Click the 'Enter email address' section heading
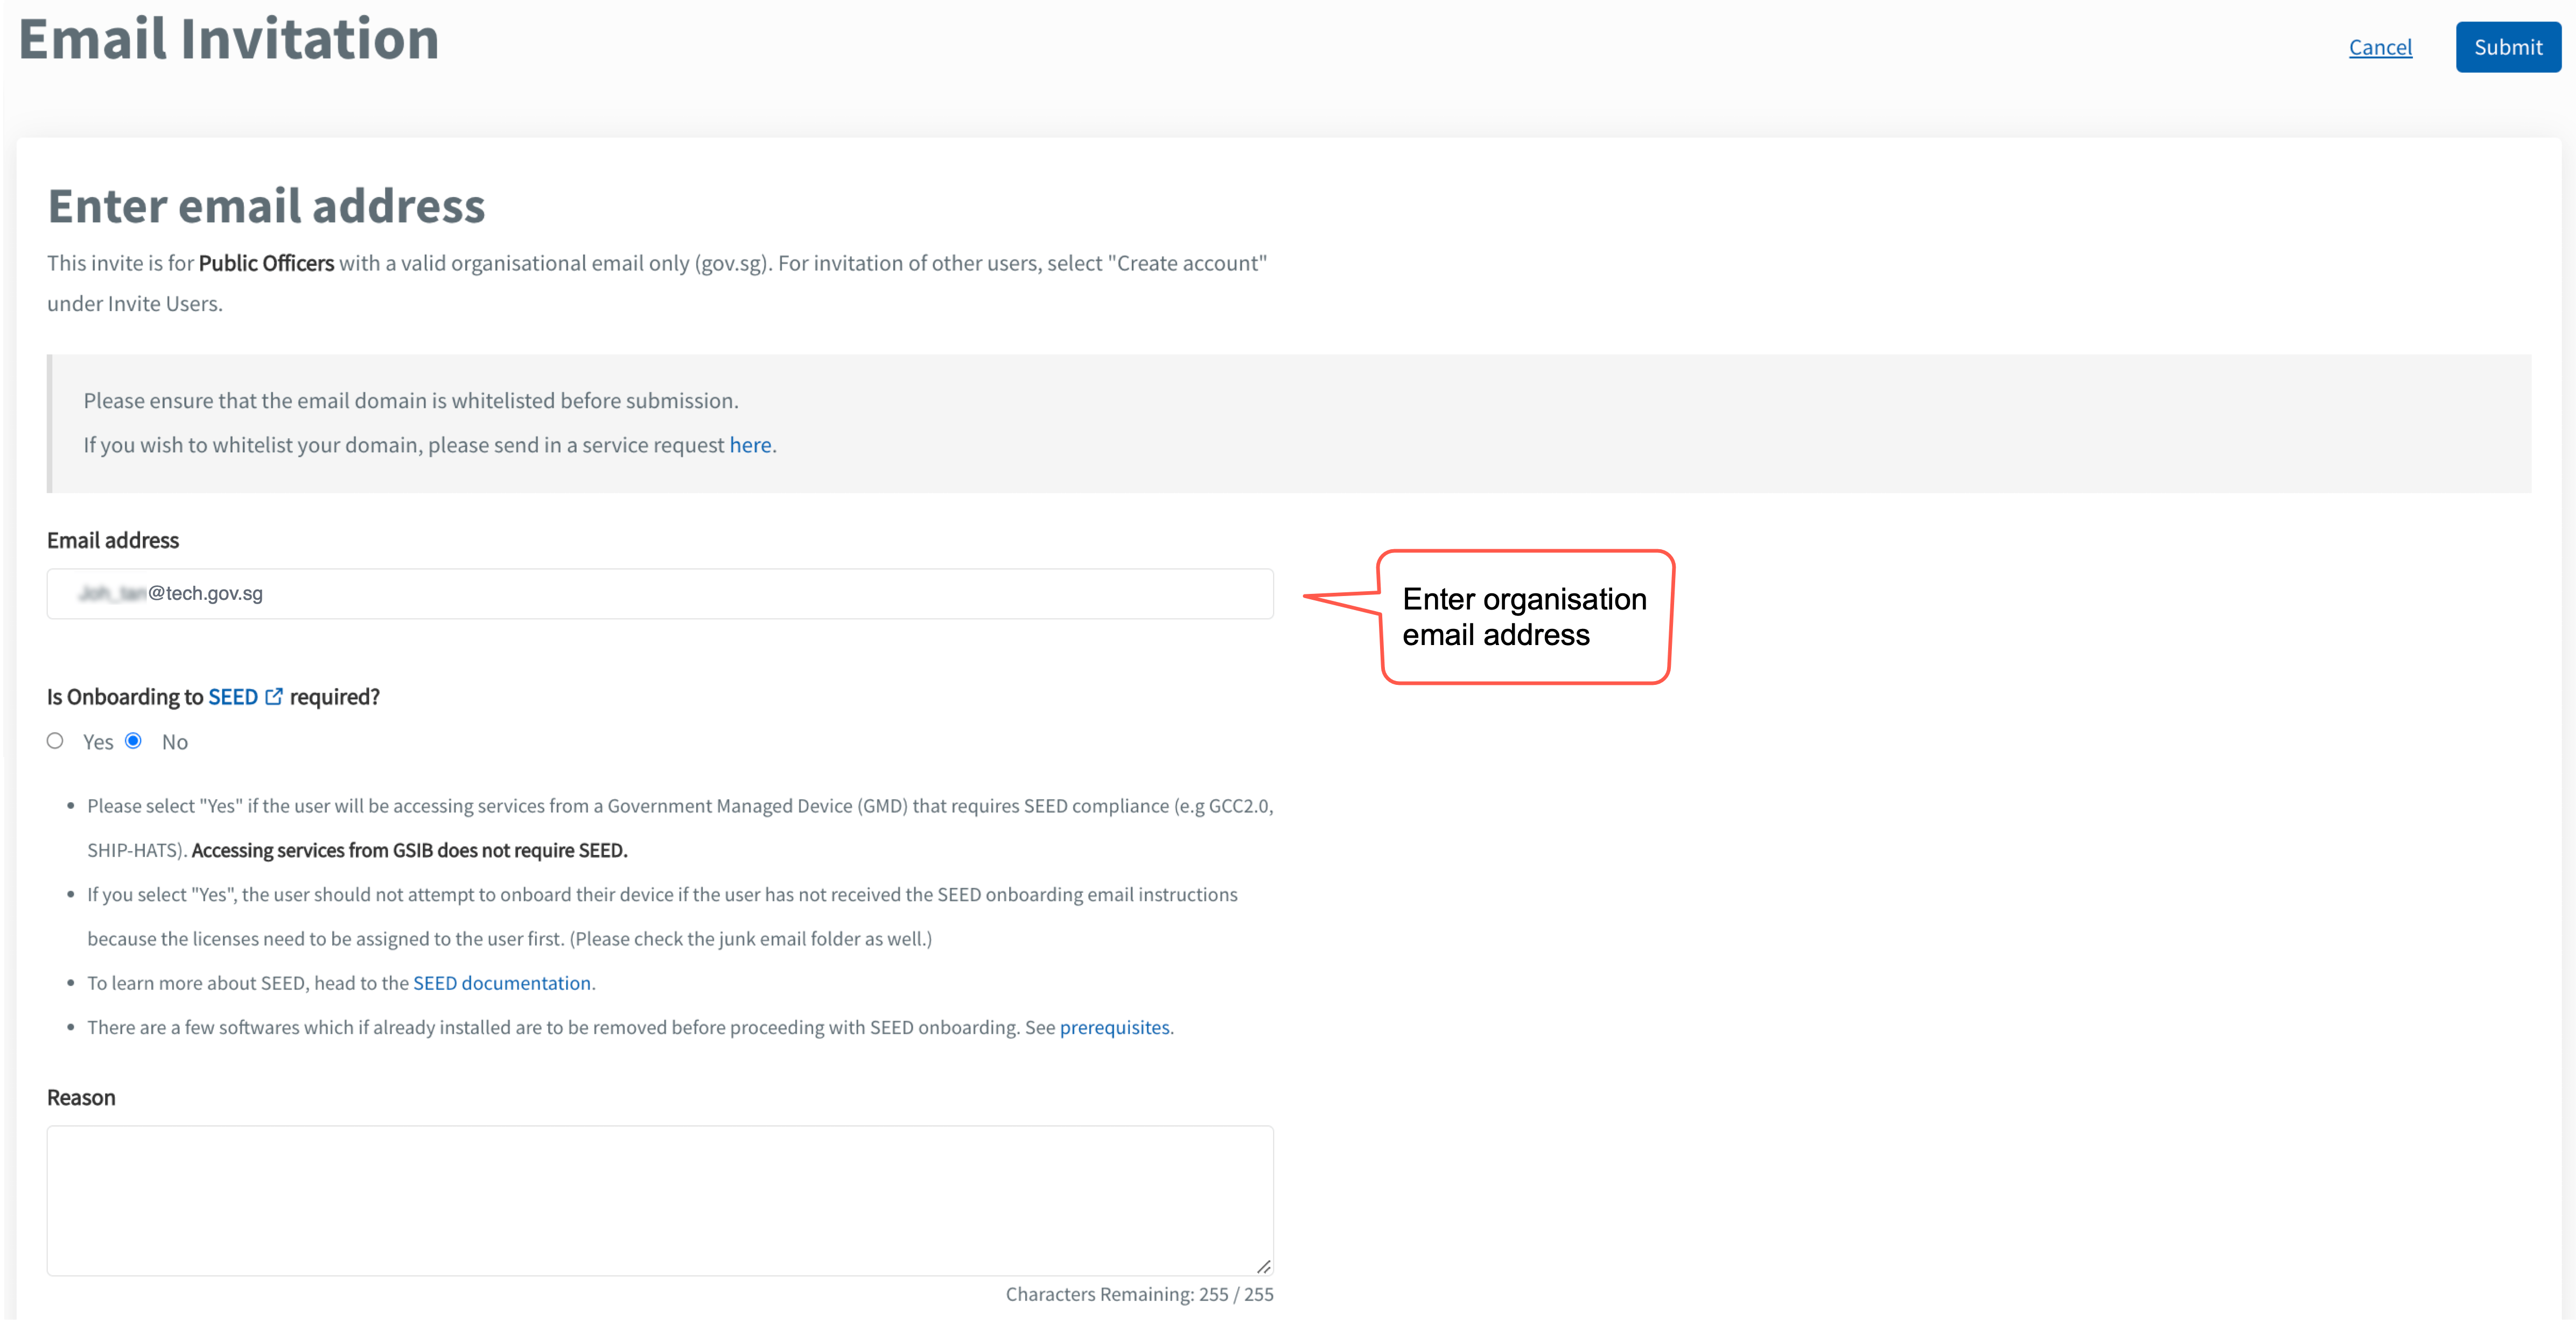 (266, 206)
